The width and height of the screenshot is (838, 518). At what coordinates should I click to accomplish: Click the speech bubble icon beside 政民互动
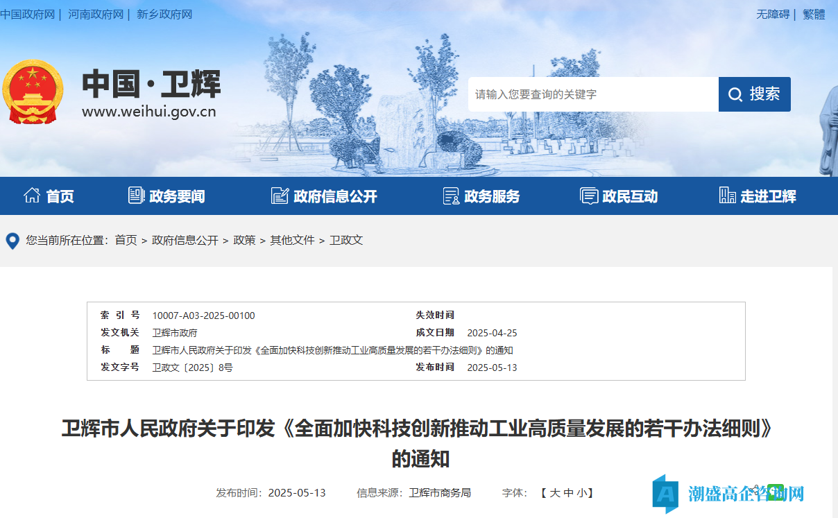(x=589, y=196)
